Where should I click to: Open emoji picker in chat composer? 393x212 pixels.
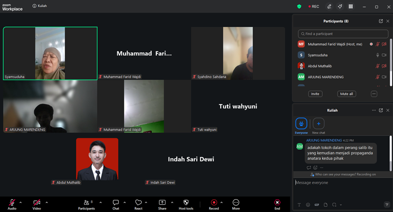pyautogui.click(x=308, y=205)
